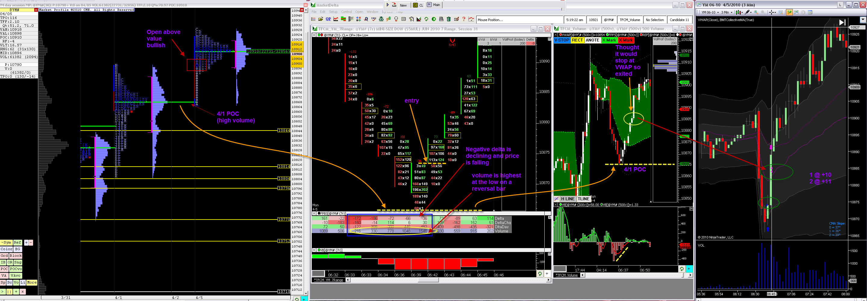
Task: Click the ~Sym button in Market Profile panel
Action: pyautogui.click(x=6, y=242)
